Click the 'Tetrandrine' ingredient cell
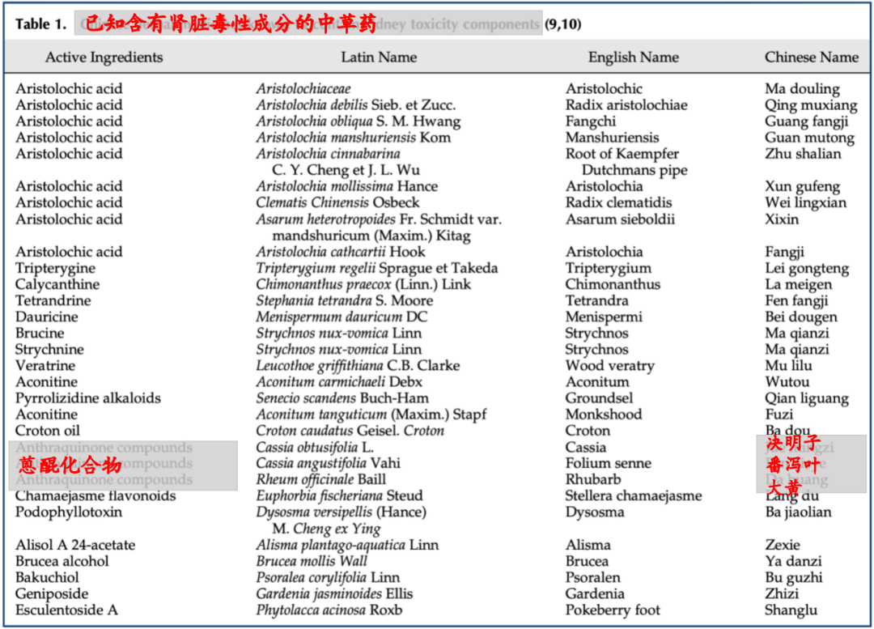 coord(53,300)
